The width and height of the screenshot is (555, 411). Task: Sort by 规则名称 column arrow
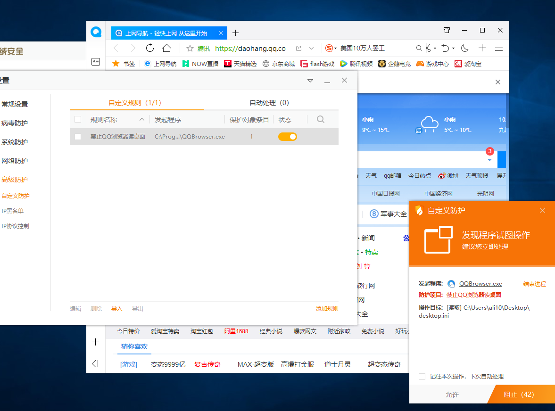coord(142,120)
